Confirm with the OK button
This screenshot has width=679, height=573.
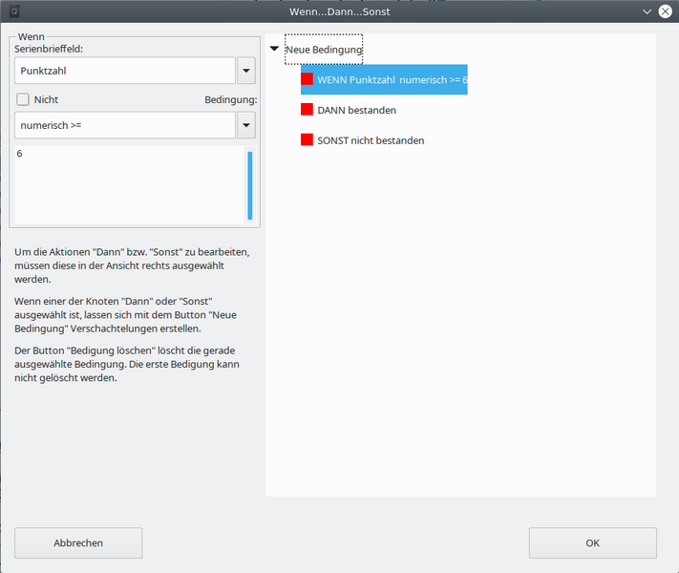(592, 542)
